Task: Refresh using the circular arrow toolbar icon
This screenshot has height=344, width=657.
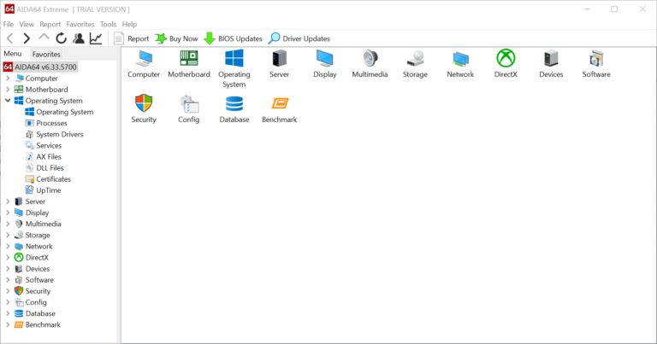Action: 62,38
